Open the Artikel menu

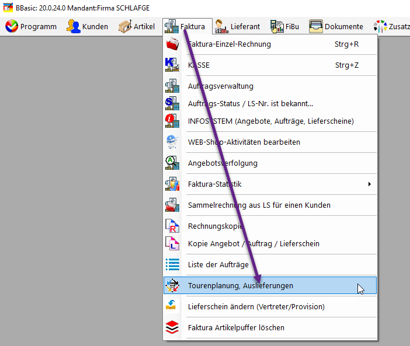coord(137,26)
